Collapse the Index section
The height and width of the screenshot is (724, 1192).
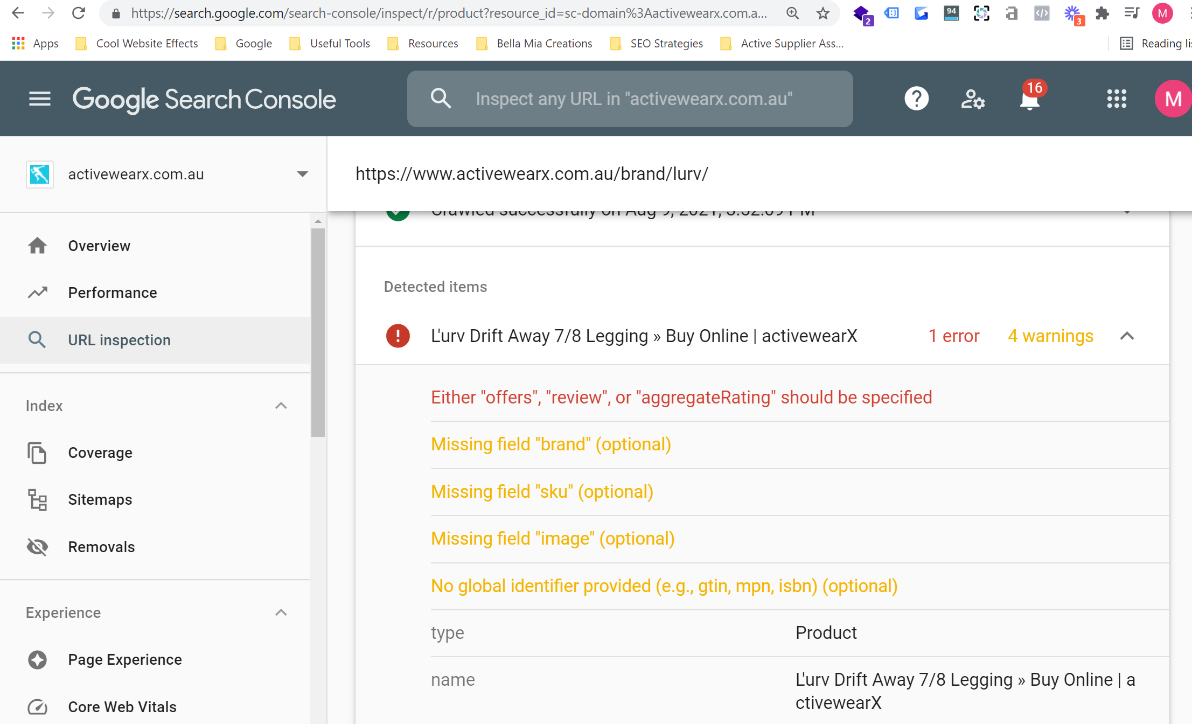click(281, 406)
